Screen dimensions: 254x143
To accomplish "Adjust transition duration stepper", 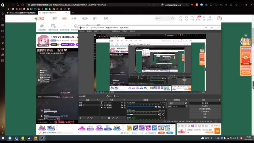I will (187, 106).
